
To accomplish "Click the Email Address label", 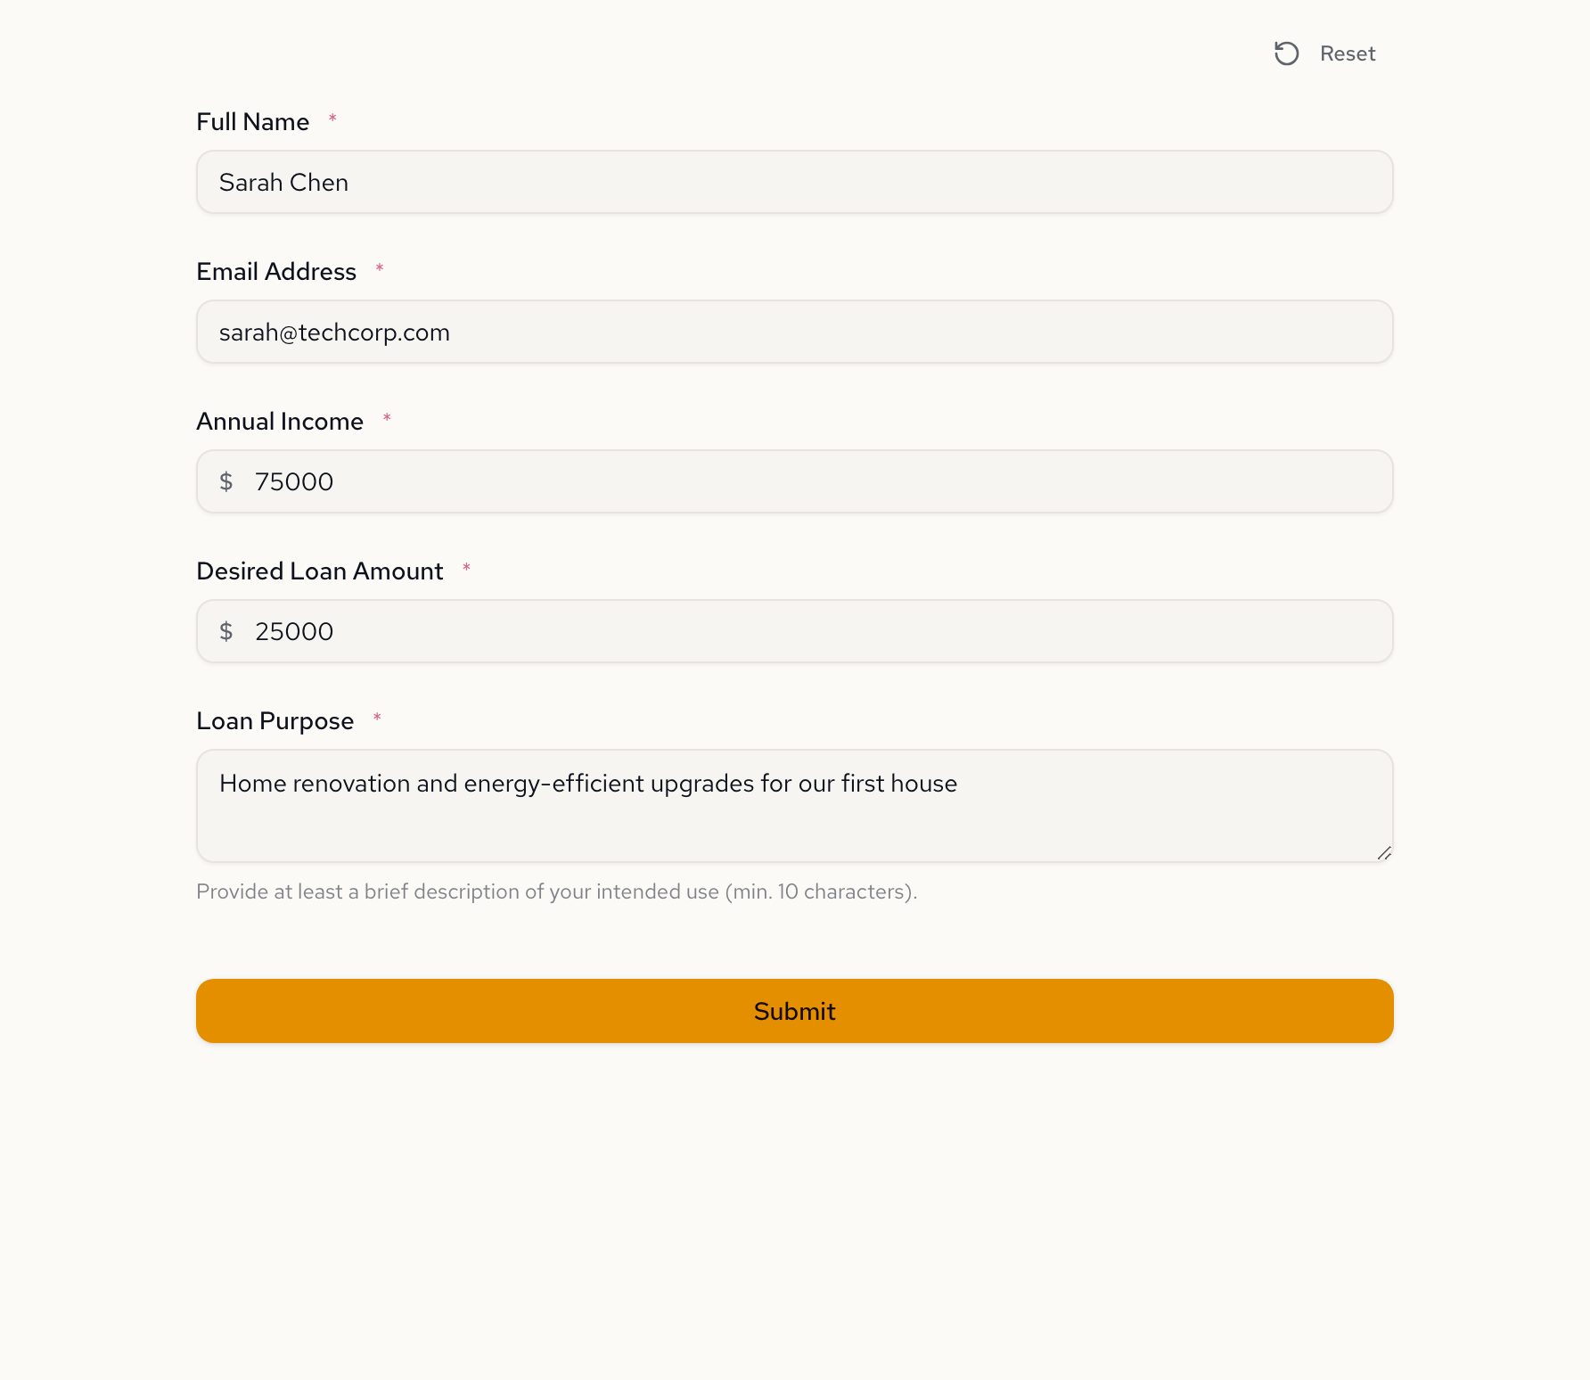I will [276, 272].
